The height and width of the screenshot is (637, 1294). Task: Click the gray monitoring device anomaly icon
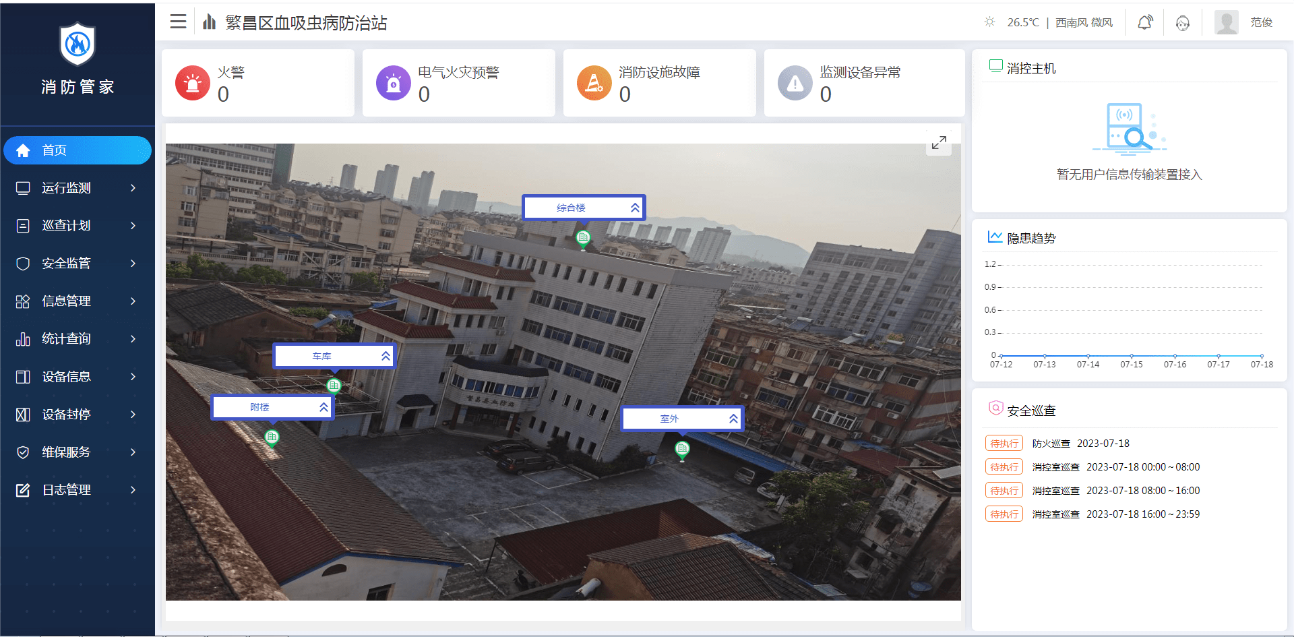click(x=795, y=83)
